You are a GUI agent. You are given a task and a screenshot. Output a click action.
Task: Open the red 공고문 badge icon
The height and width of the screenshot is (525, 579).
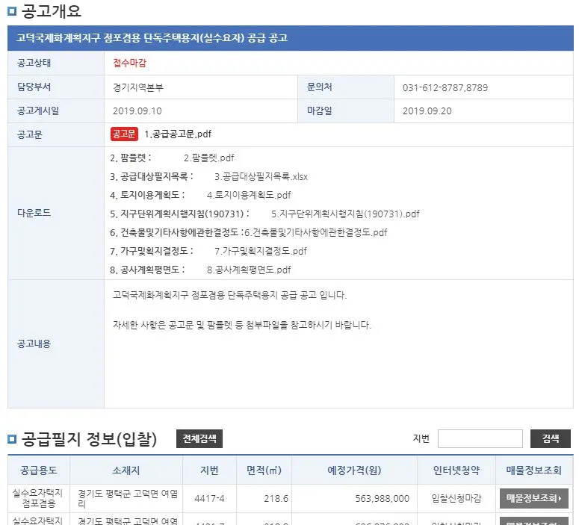click(x=124, y=134)
